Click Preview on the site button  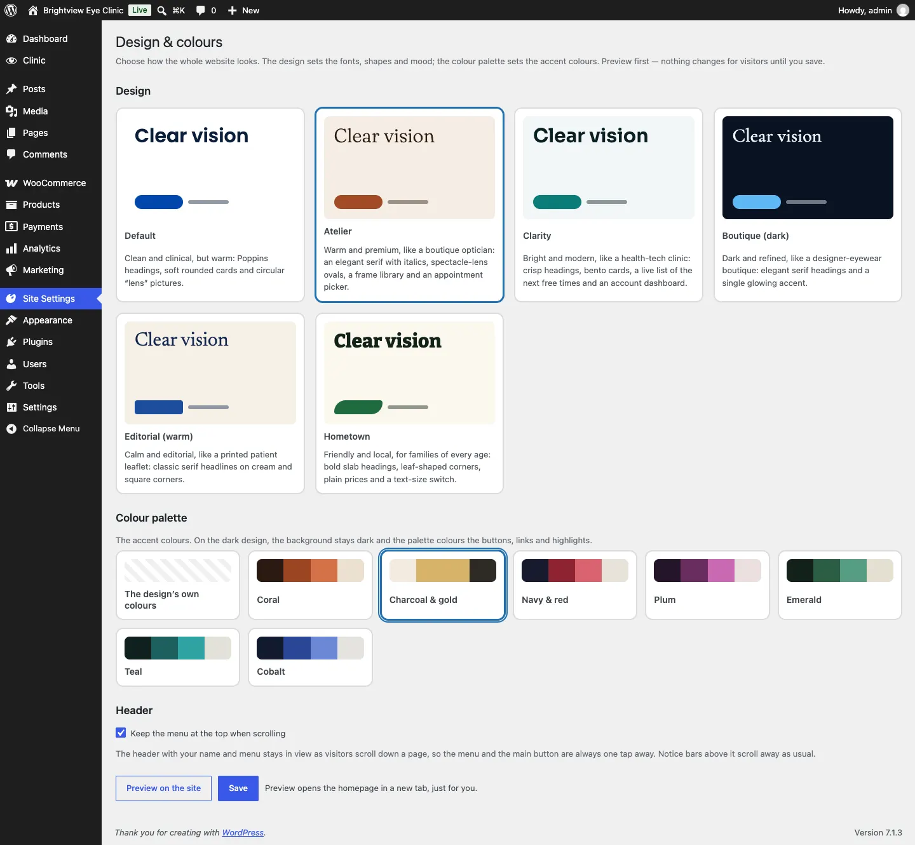pos(163,788)
